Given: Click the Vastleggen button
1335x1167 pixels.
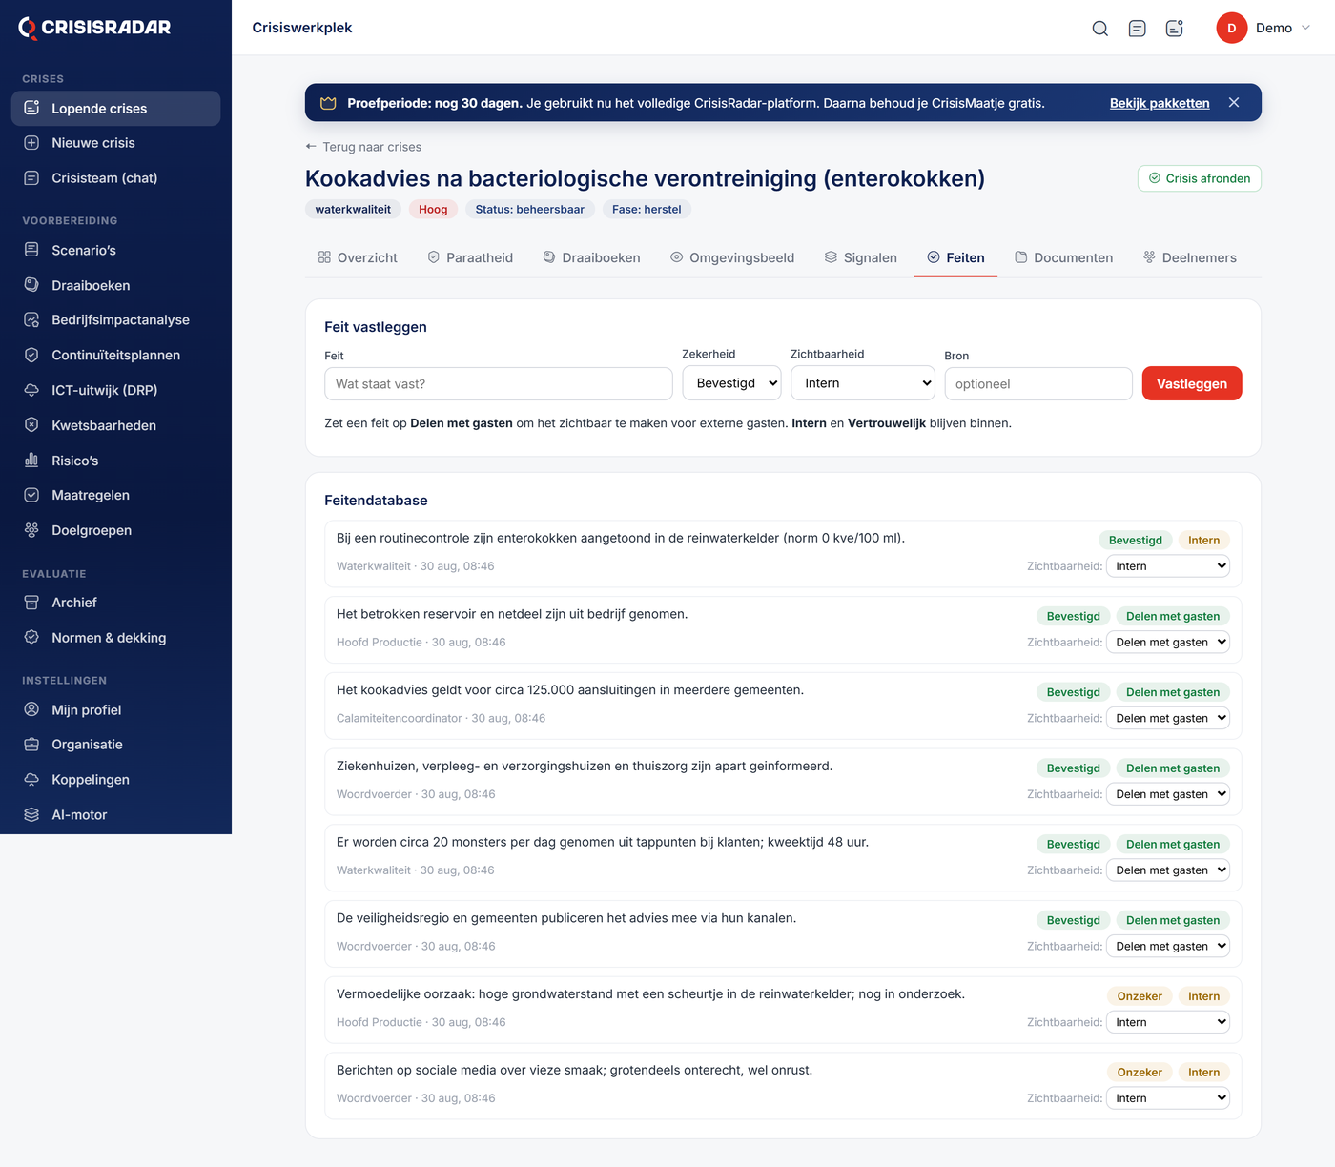Looking at the screenshot, I should (x=1192, y=383).
